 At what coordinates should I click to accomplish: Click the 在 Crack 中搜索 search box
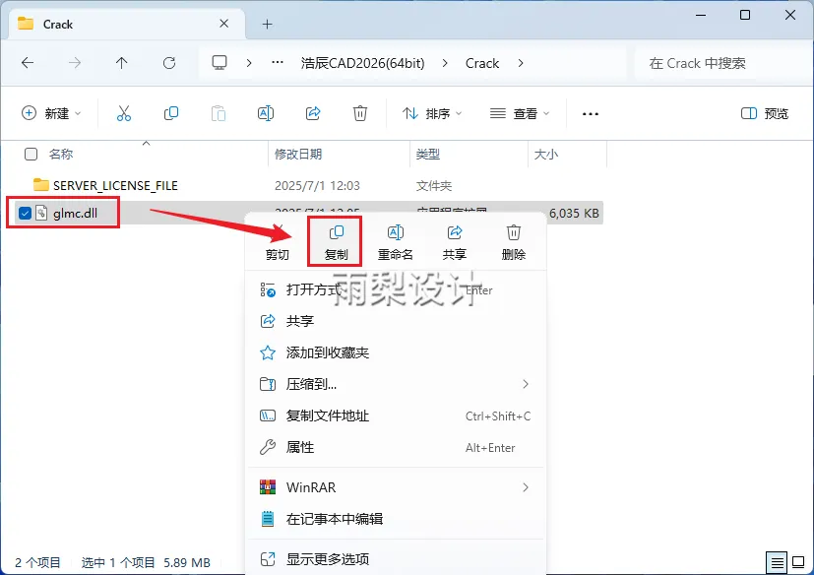coord(721,63)
